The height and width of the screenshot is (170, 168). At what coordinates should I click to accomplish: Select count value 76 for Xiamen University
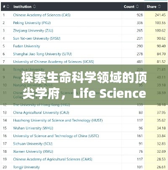coord(141,151)
